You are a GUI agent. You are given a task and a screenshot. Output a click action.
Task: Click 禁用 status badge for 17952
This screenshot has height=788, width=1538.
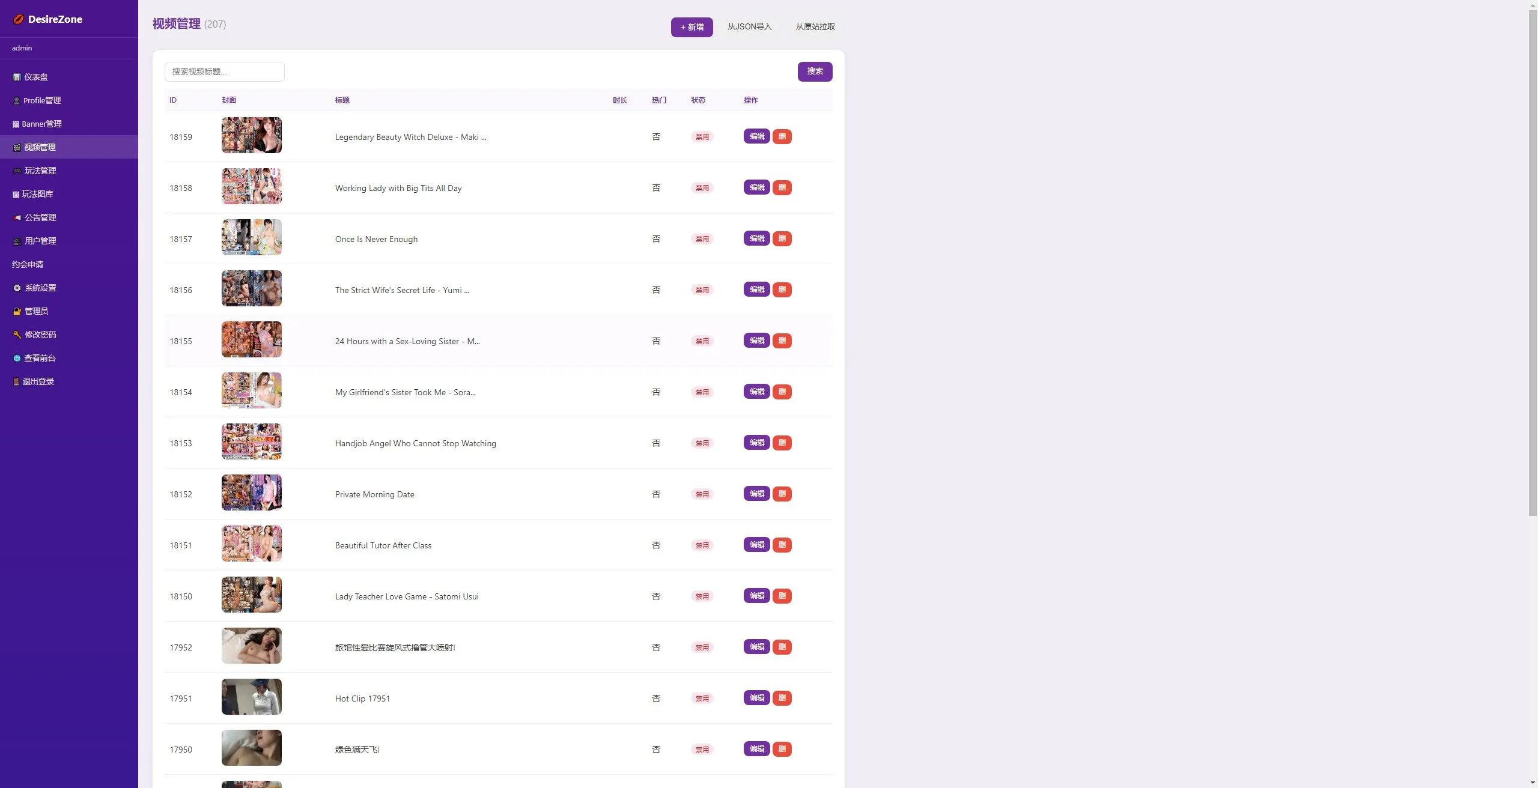click(x=702, y=647)
